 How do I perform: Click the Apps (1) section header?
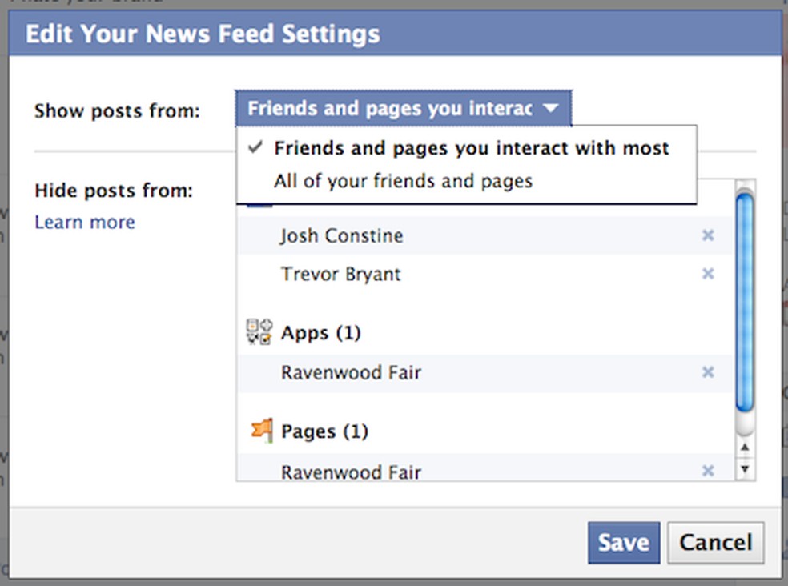click(320, 331)
